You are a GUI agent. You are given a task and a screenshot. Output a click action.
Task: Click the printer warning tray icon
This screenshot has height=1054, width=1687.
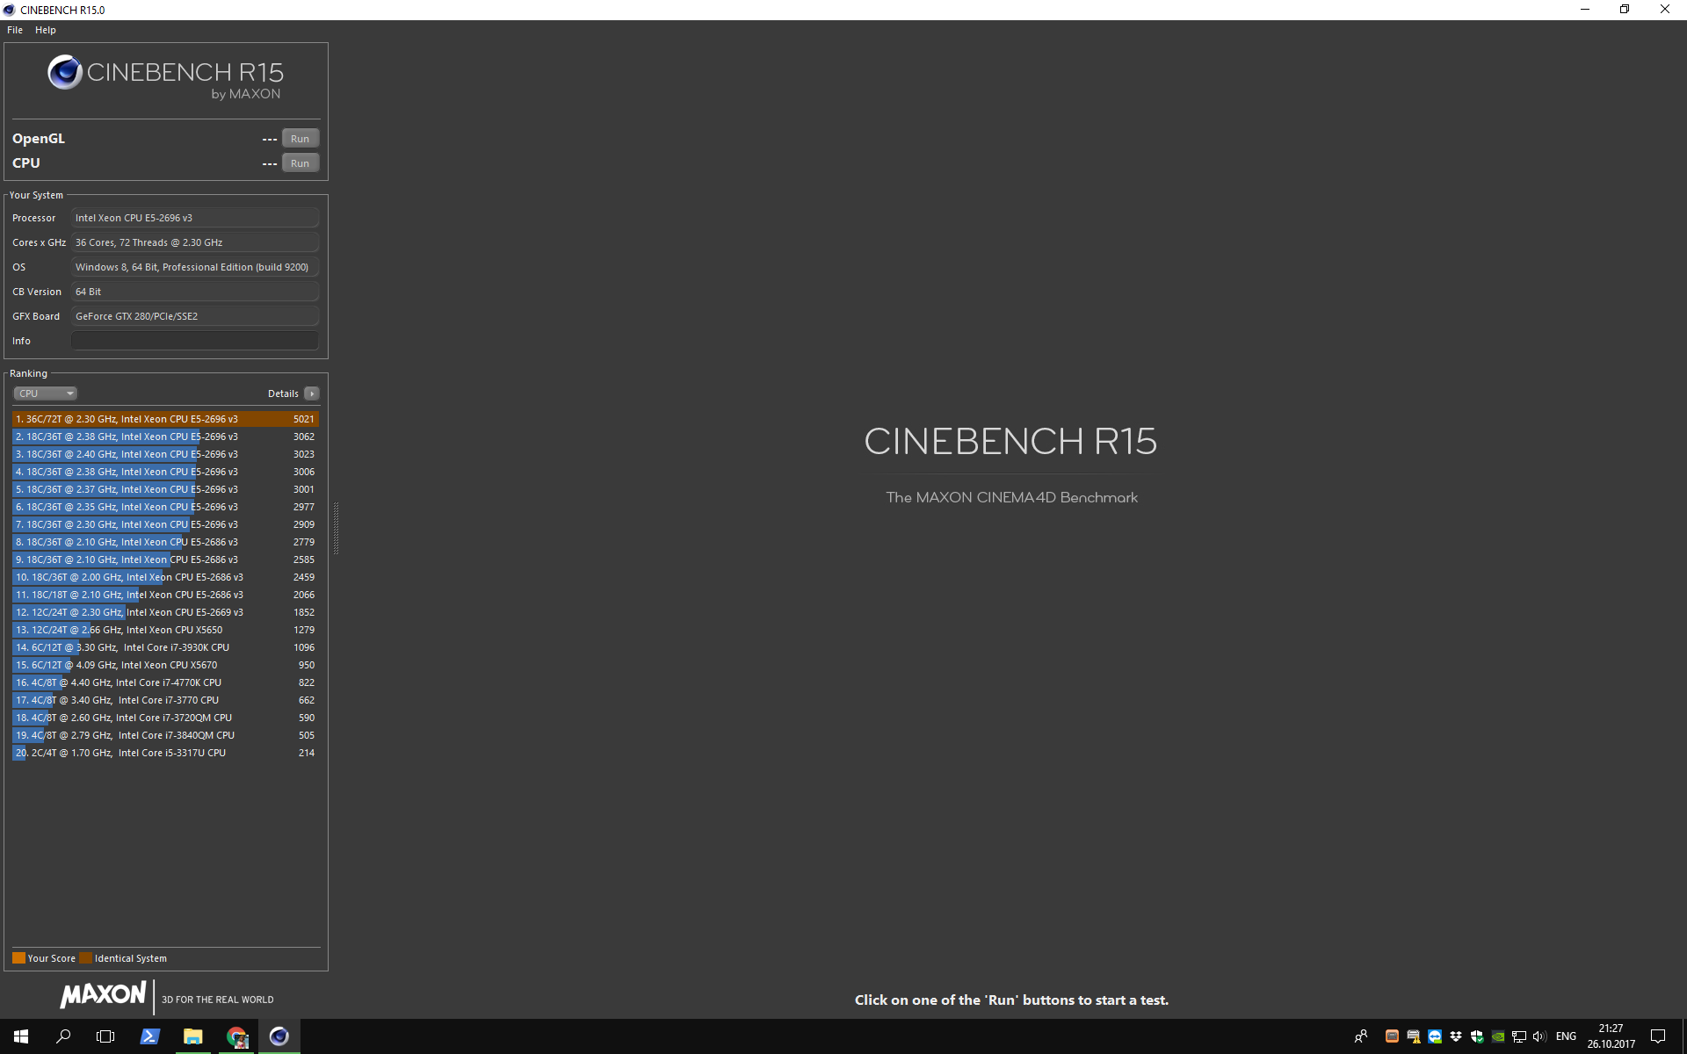click(x=1413, y=1036)
